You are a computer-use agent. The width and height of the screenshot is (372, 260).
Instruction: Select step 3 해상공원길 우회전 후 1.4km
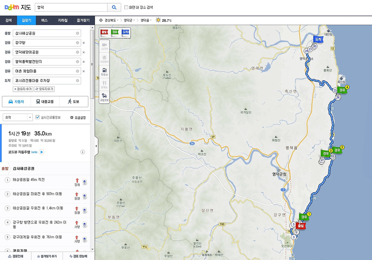click(x=45, y=210)
